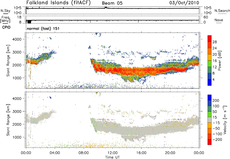
Task: Click the '04:00' time axis tick label
Action: pyautogui.click(x=55, y=153)
